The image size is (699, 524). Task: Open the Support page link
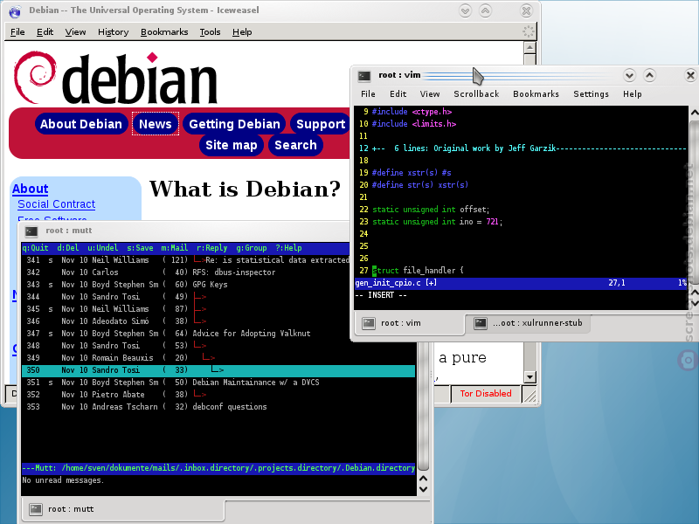click(321, 124)
